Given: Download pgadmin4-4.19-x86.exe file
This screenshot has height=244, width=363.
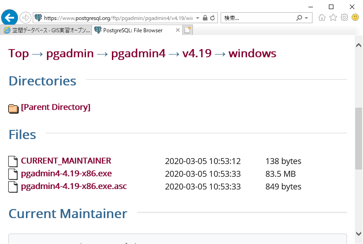Looking at the screenshot, I should pos(66,174).
